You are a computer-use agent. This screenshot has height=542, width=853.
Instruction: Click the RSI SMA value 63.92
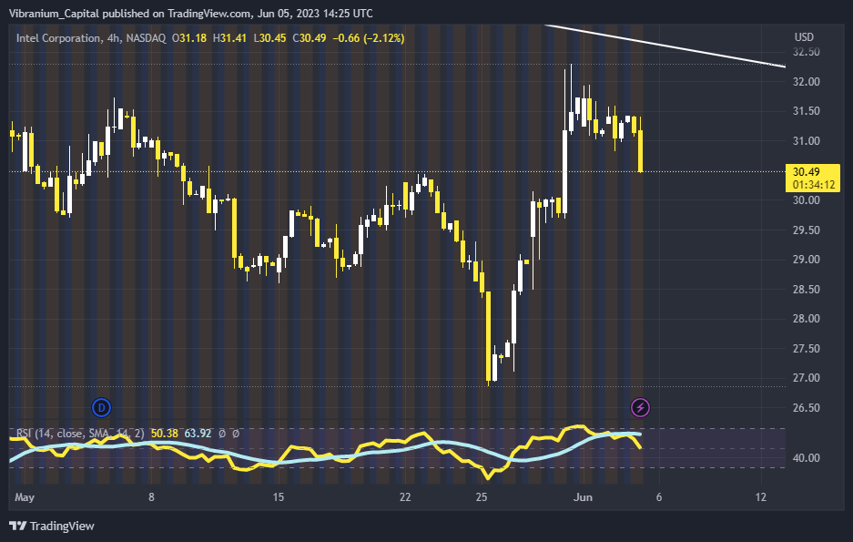198,434
